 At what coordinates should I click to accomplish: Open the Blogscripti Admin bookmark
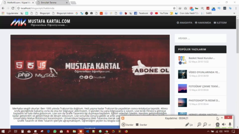pos(63,13)
